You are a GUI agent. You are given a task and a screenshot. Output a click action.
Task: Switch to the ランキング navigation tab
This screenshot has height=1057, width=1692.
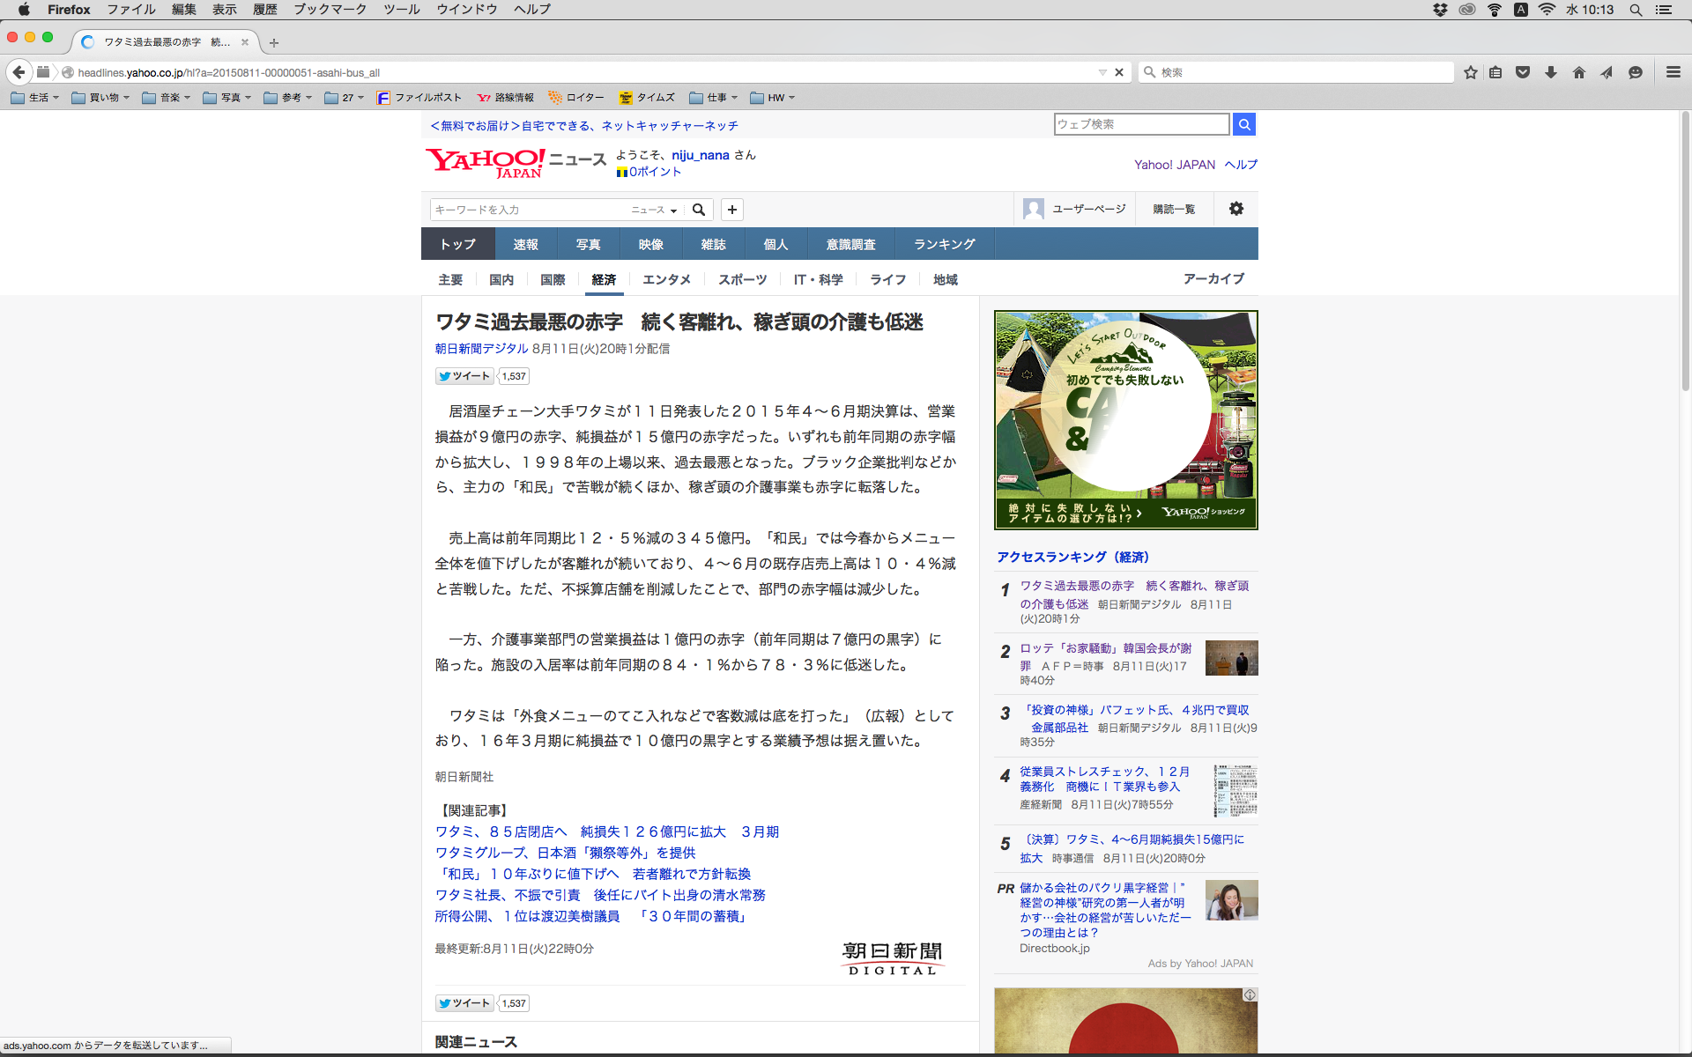pos(944,244)
